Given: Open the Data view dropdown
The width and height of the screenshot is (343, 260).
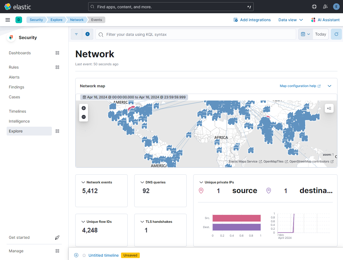Looking at the screenshot, I should tap(290, 20).
